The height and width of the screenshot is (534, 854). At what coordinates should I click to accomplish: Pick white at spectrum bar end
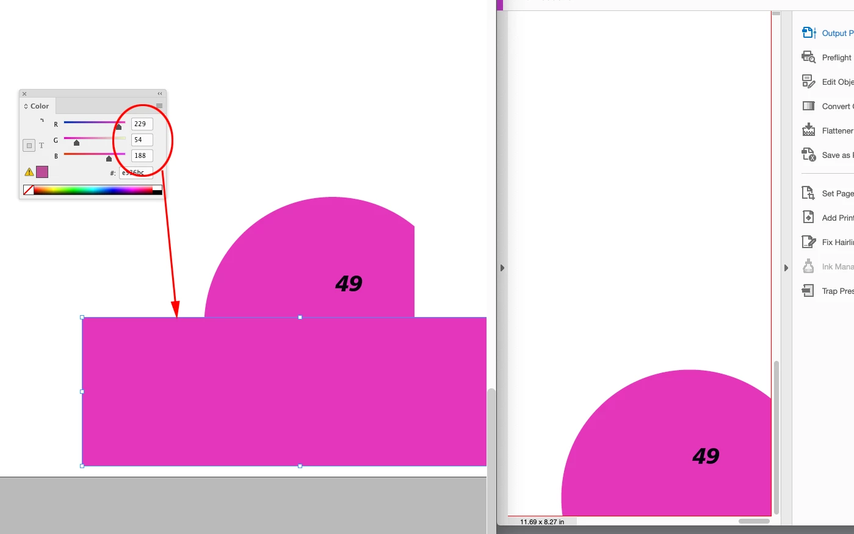click(157, 188)
